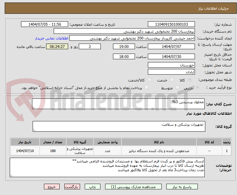Screen dimensions: 237x195
Task: Click the پاسخ به نیاز button
Action: [x=182, y=187]
